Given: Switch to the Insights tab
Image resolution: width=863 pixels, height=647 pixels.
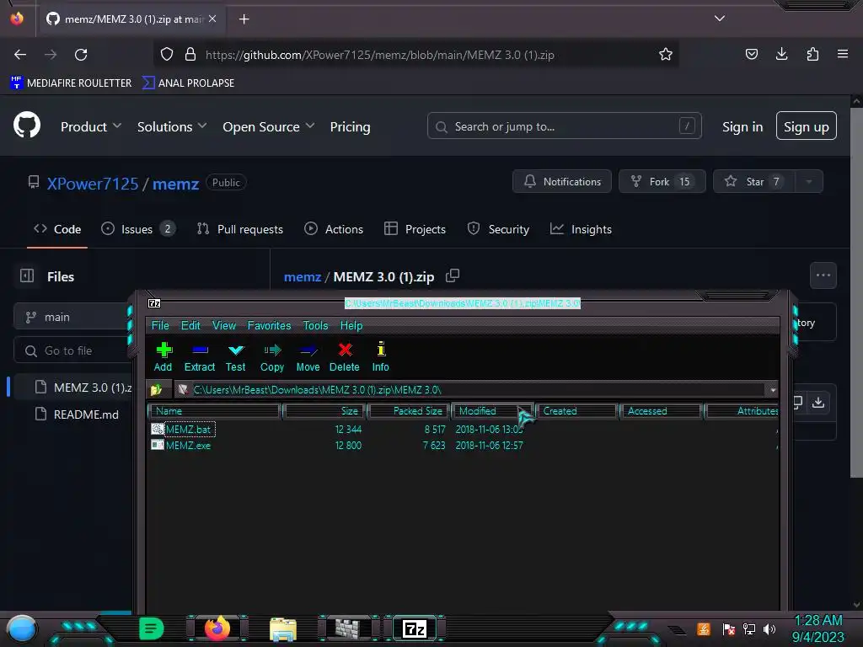Looking at the screenshot, I should click(582, 229).
